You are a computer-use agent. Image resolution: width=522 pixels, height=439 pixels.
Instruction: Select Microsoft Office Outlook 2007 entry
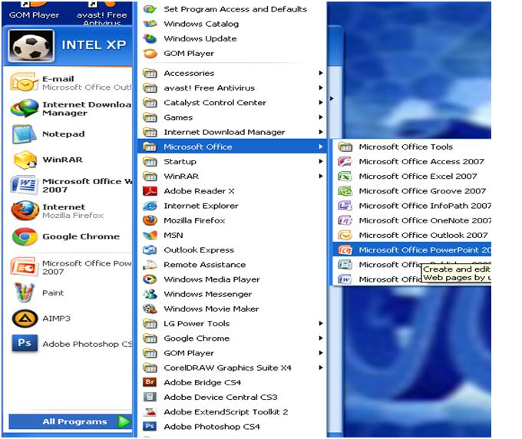[x=412, y=236]
